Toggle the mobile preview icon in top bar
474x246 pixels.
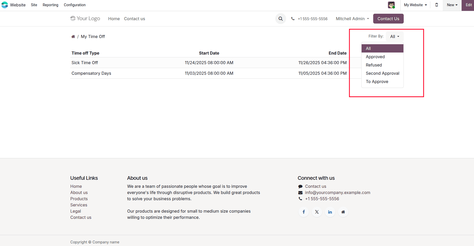(437, 5)
